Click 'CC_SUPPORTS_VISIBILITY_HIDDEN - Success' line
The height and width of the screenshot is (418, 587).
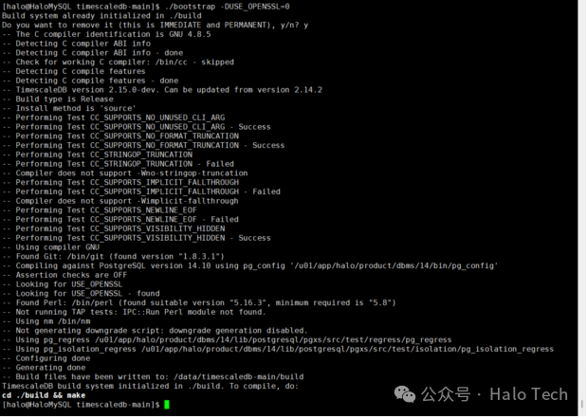click(137, 238)
